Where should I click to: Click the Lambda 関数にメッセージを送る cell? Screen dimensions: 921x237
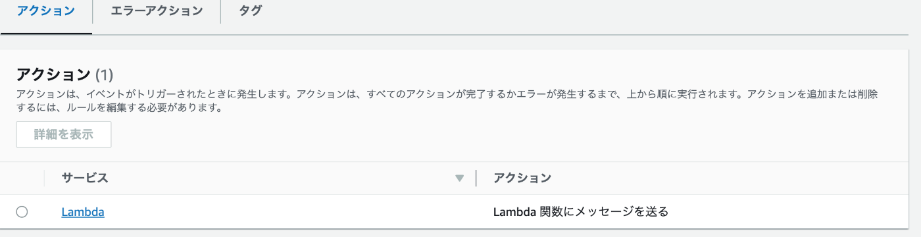pyautogui.click(x=581, y=212)
